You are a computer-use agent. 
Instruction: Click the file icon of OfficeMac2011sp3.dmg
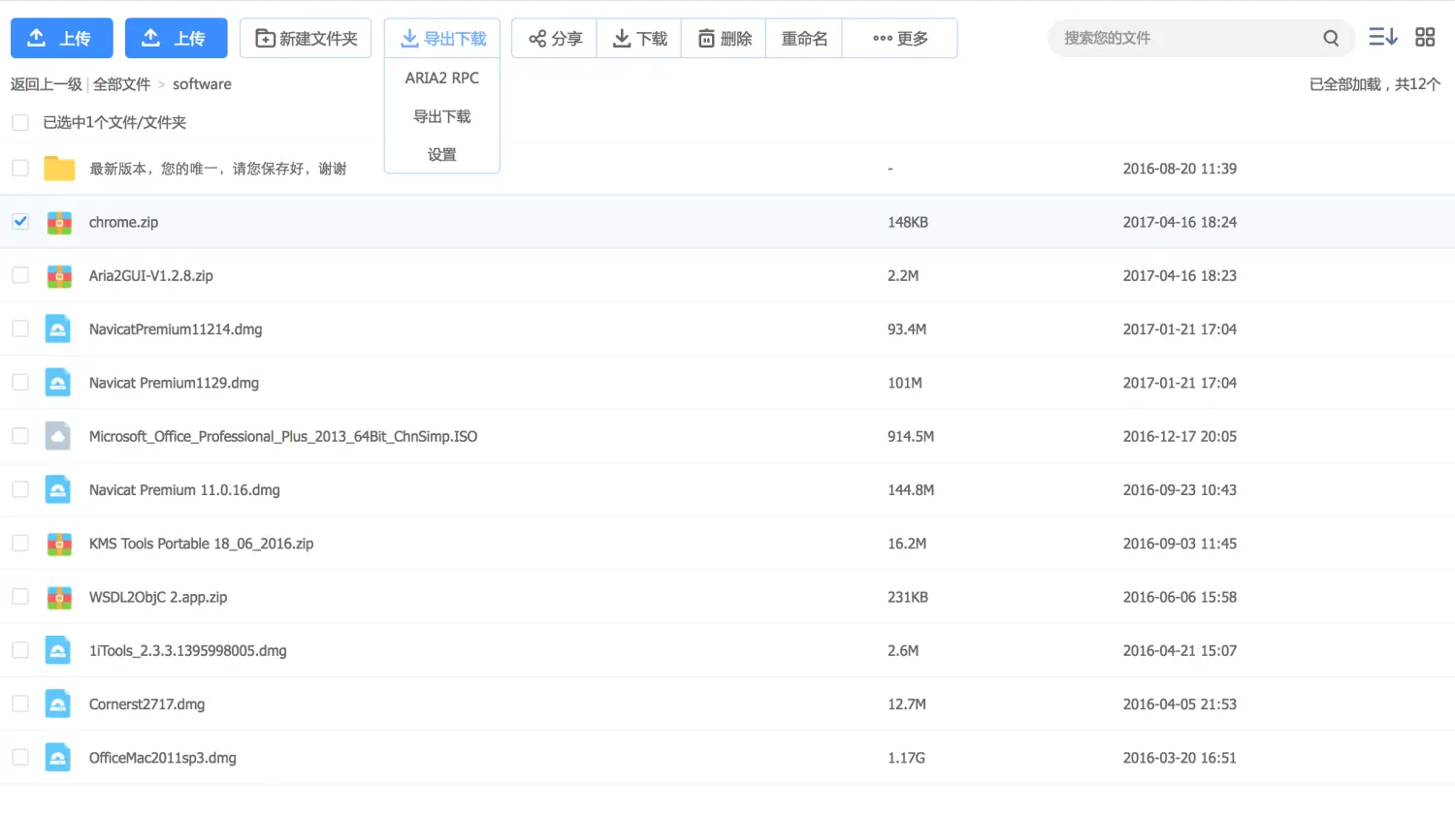58,758
